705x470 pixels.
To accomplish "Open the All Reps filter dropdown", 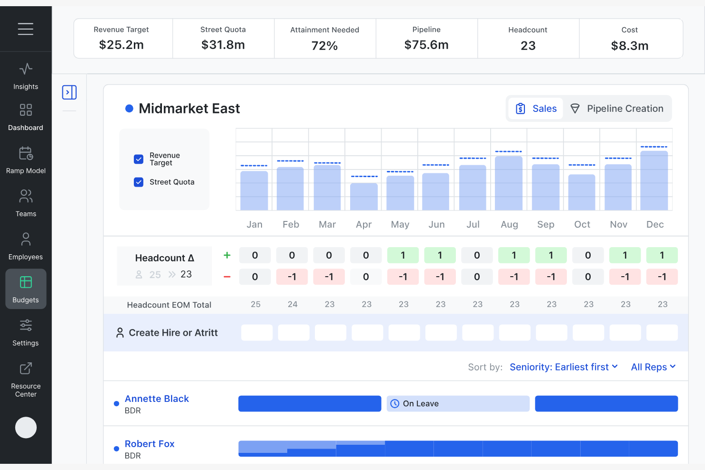I will tap(653, 367).
